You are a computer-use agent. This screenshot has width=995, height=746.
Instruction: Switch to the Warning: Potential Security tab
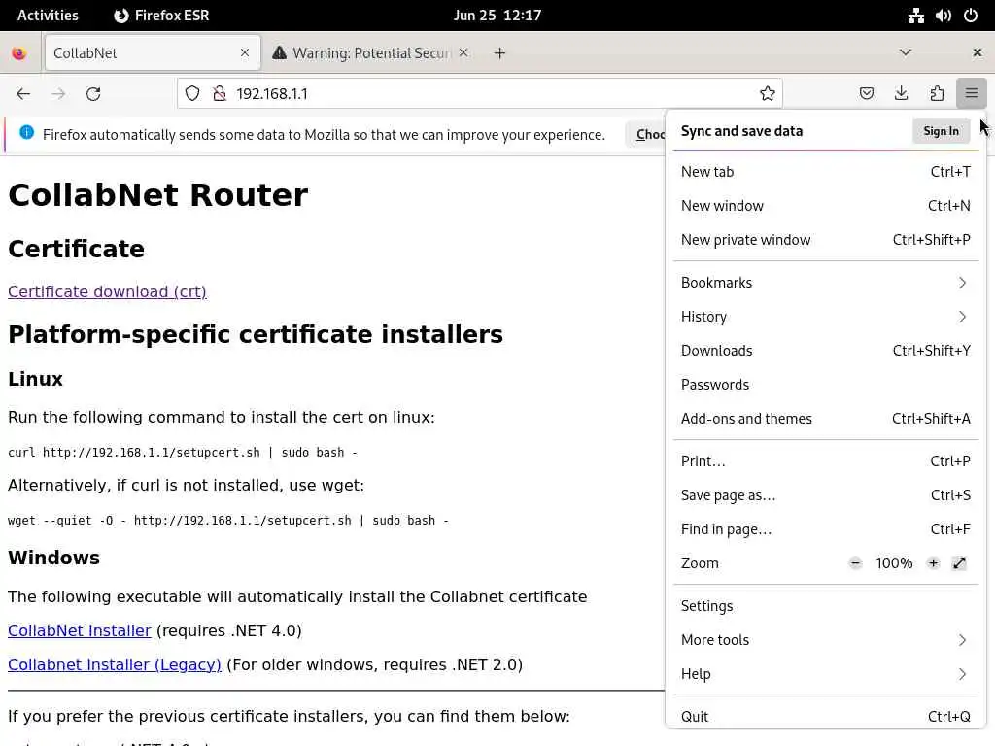371,53
